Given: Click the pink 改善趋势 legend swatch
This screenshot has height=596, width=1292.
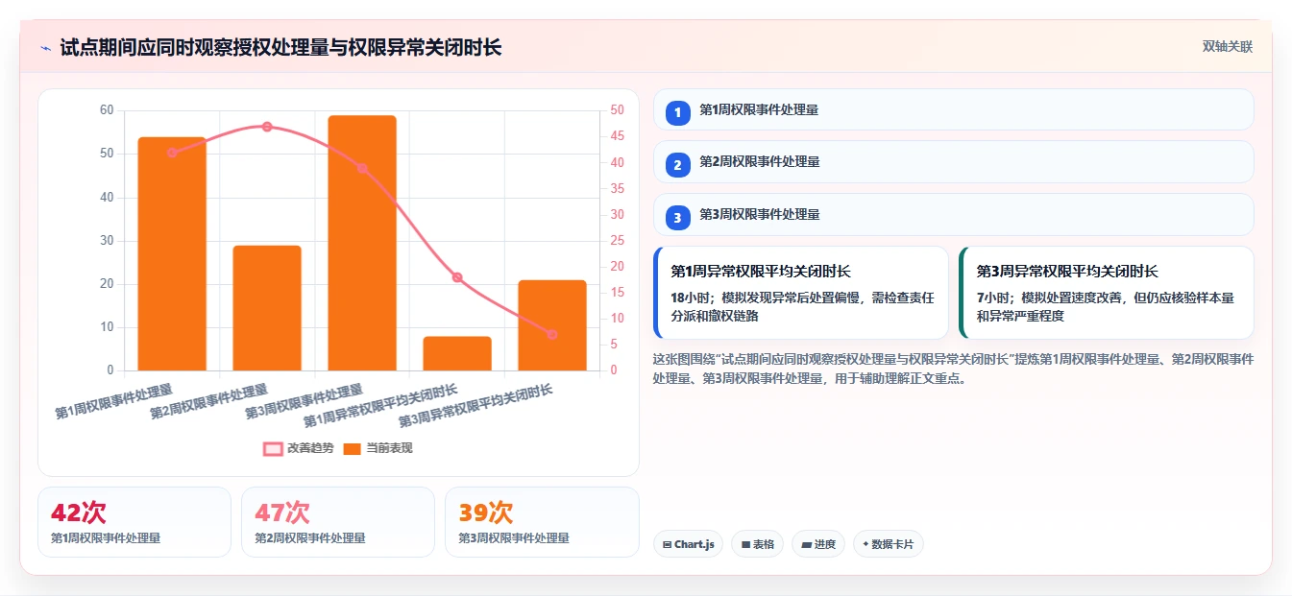Looking at the screenshot, I should 273,448.
